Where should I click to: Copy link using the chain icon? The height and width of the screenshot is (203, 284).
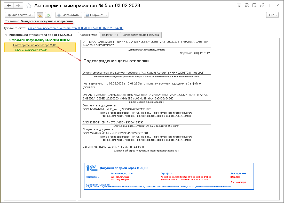262,5
